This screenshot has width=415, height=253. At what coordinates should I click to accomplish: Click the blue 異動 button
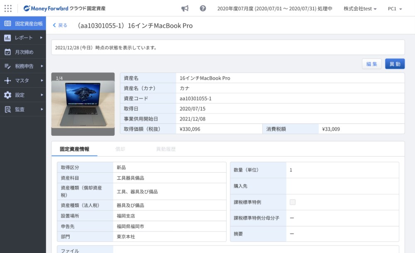coord(395,64)
